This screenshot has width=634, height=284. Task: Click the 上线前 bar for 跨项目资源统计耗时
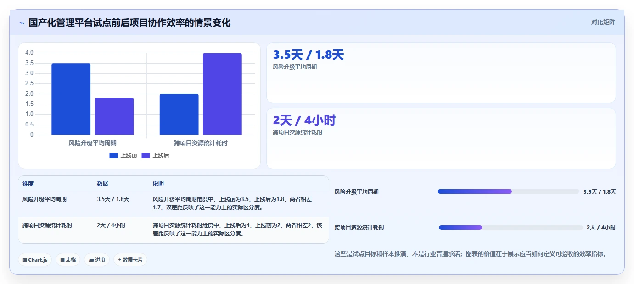click(179, 115)
